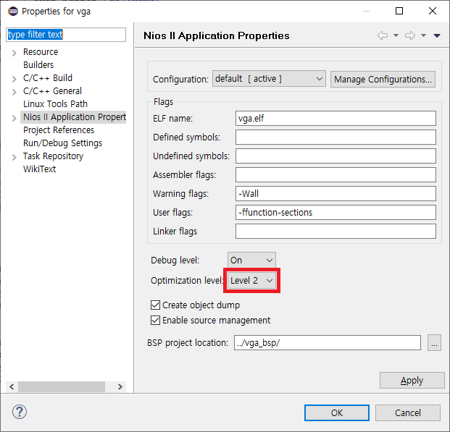This screenshot has width=450, height=432.
Task: Click the back navigation arrow icon
Action: pyautogui.click(x=383, y=35)
